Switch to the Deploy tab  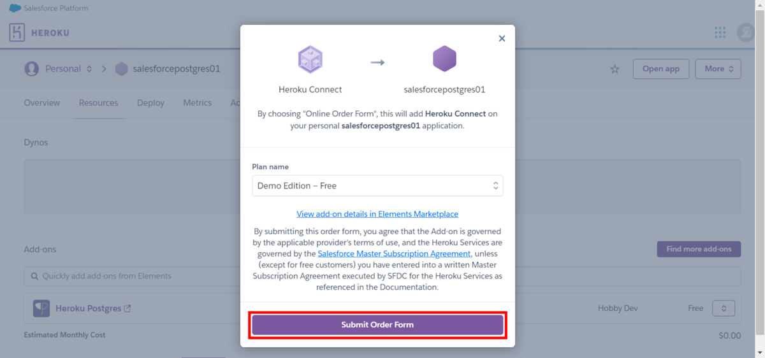coord(150,103)
